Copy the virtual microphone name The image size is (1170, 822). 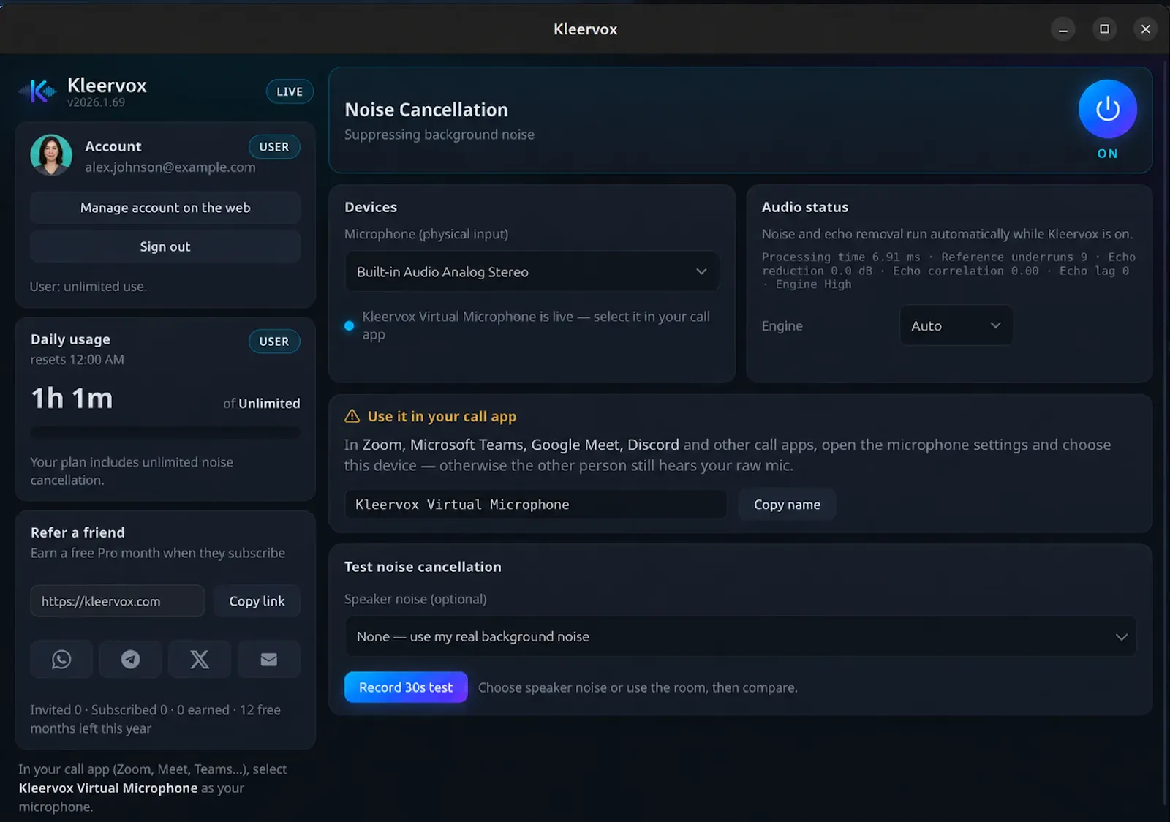[x=787, y=505]
